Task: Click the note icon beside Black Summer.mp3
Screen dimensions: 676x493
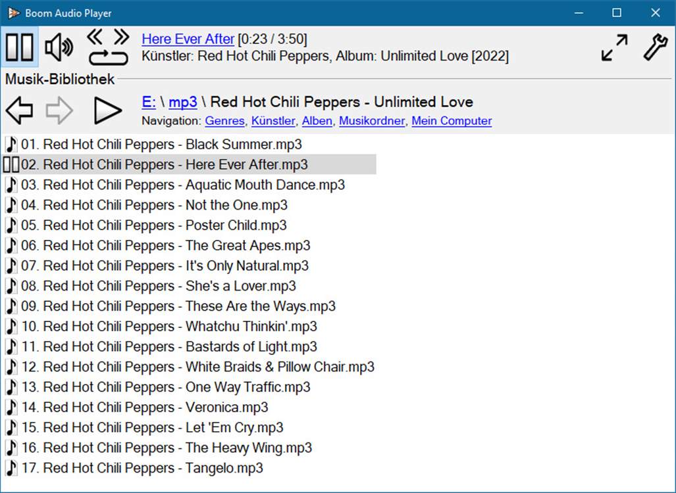Action: point(12,144)
